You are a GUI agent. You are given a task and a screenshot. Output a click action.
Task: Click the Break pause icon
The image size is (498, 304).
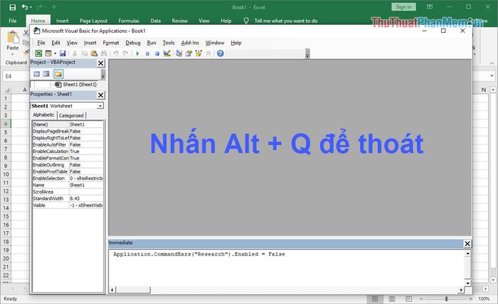coord(147,53)
